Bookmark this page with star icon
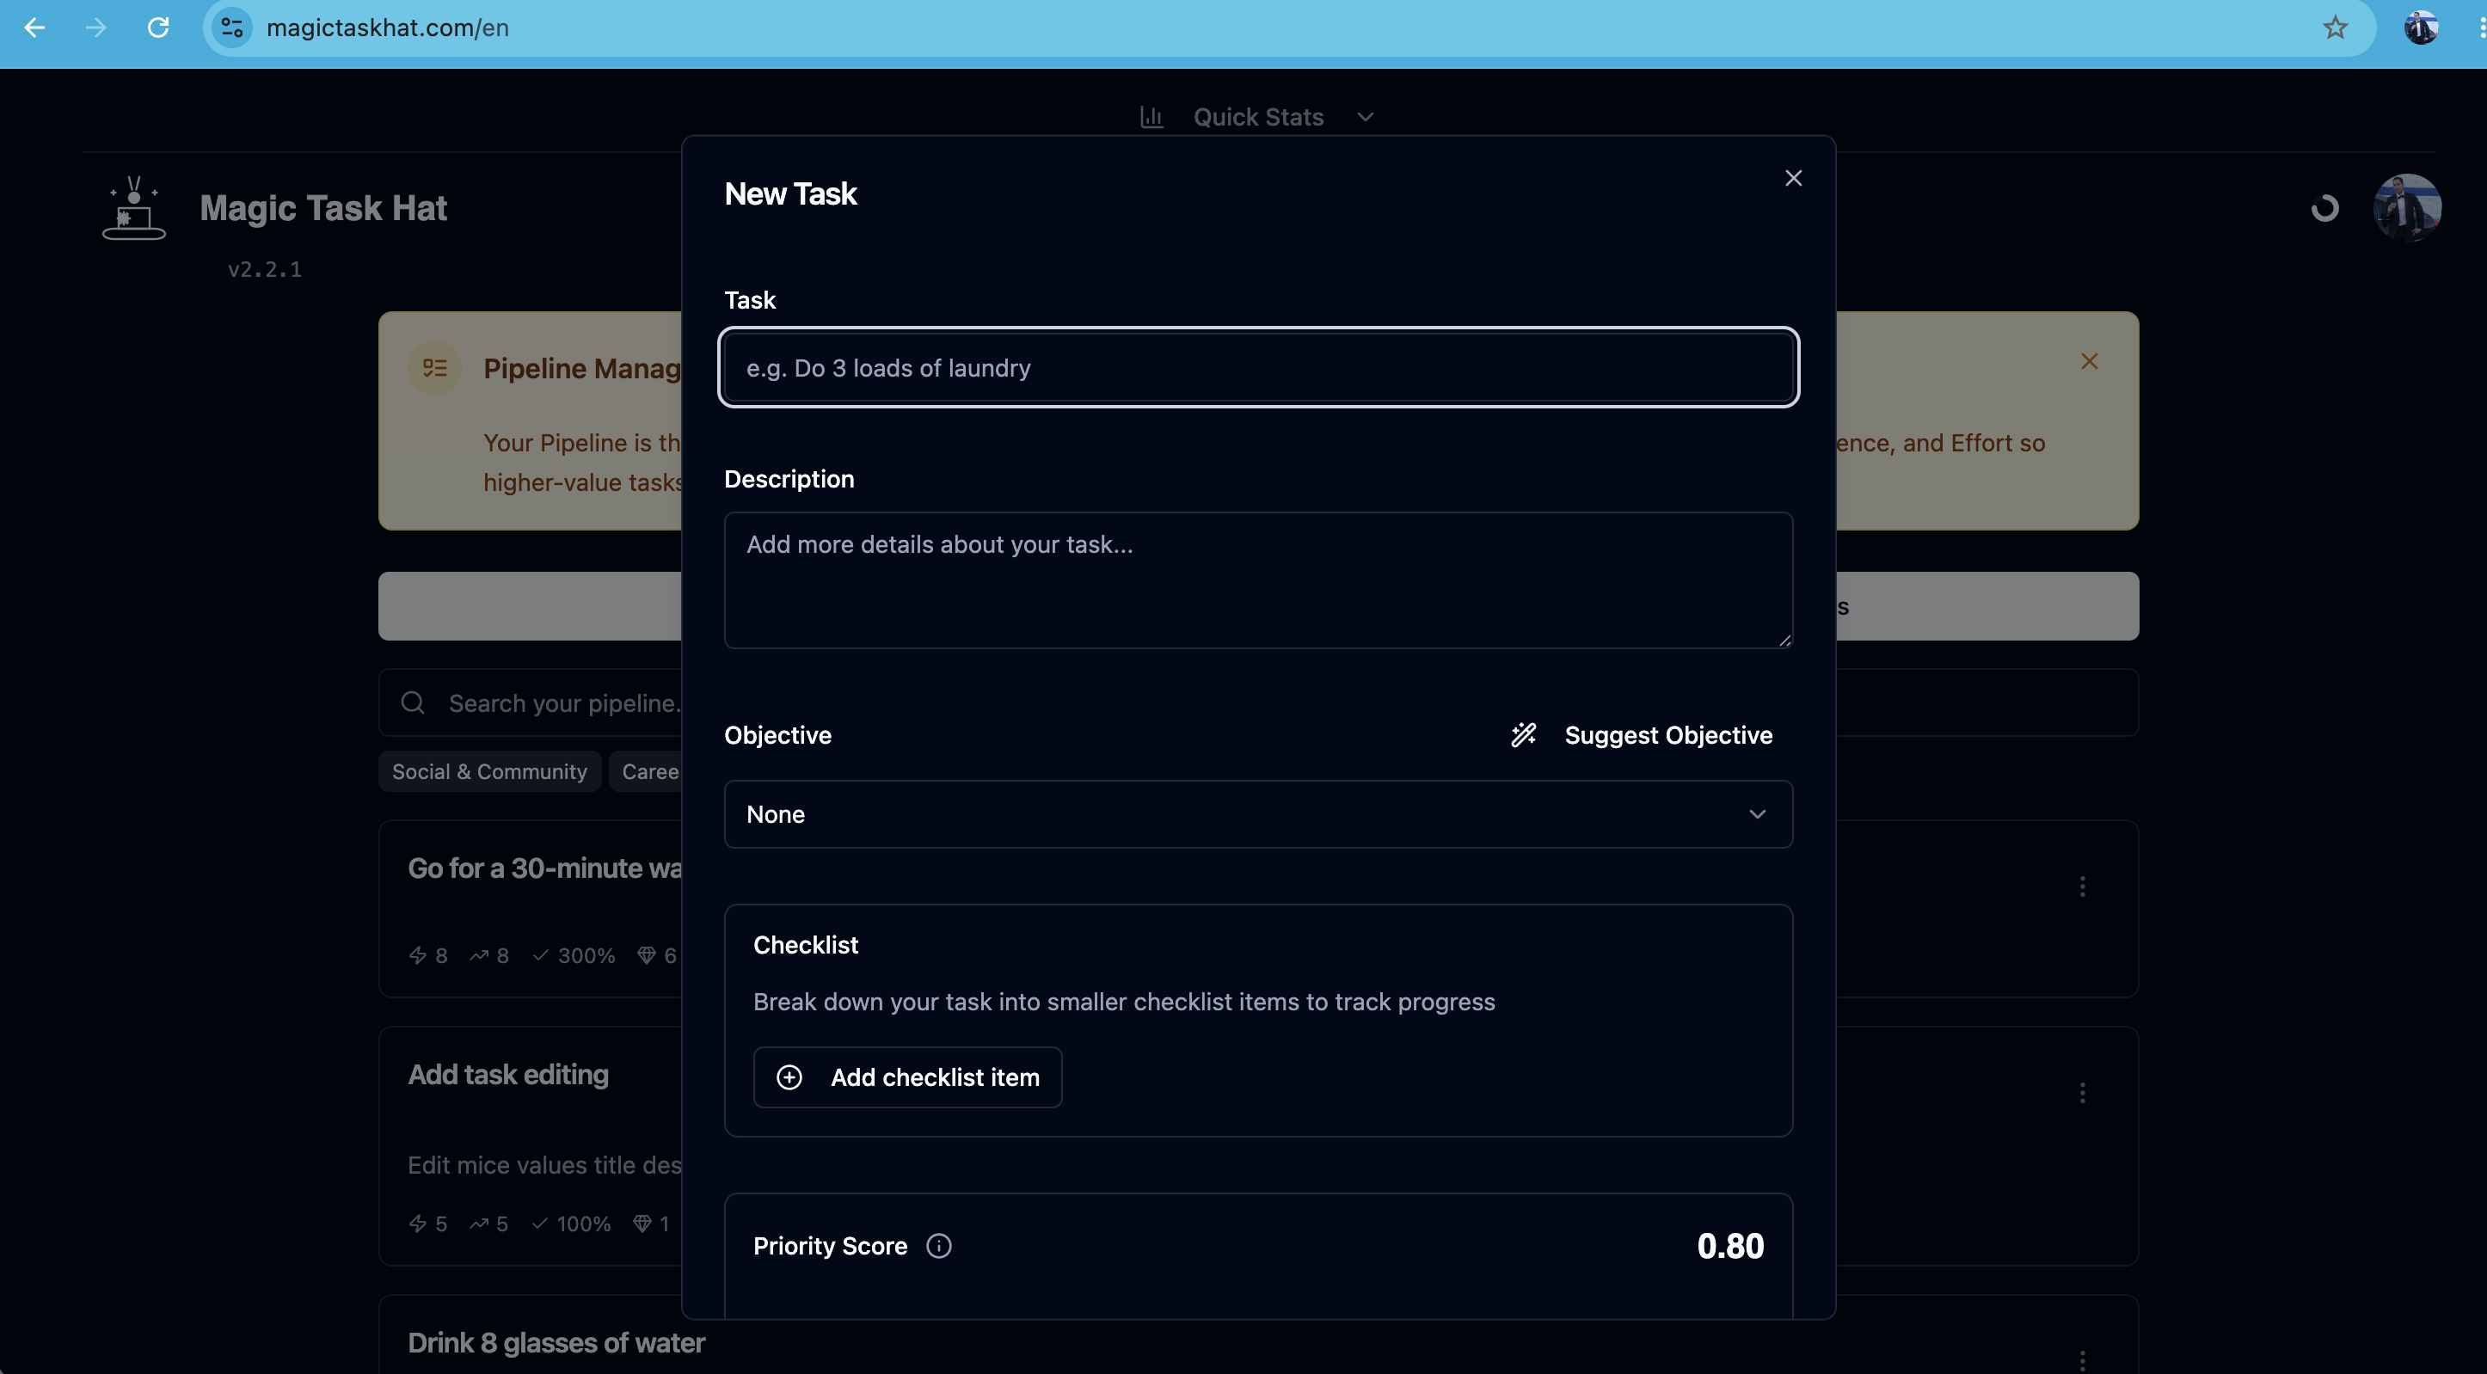The width and height of the screenshot is (2487, 1374). click(2335, 27)
